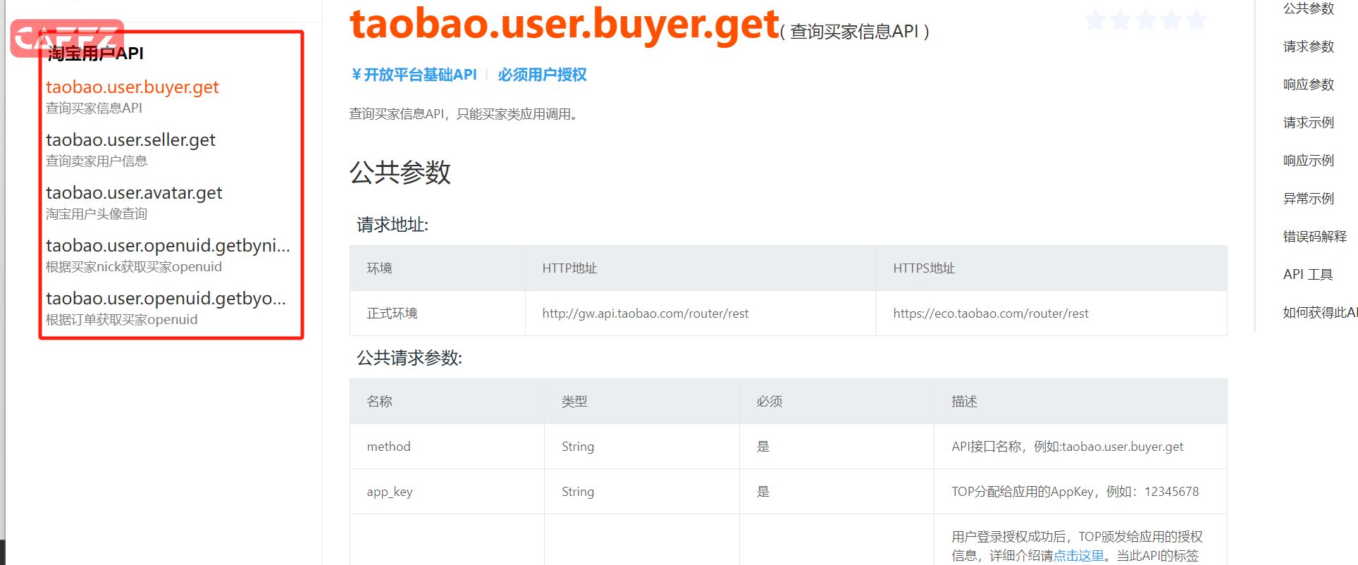The width and height of the screenshot is (1358, 565).
Task: Navigate to the 请求示例 section
Action: point(1308,123)
